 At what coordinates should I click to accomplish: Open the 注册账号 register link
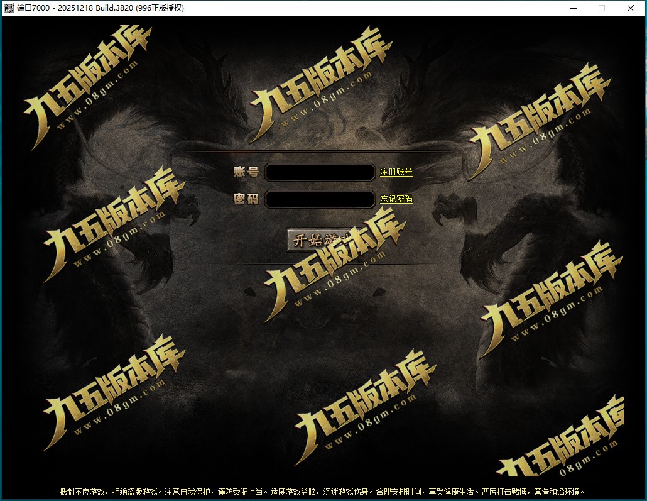396,172
